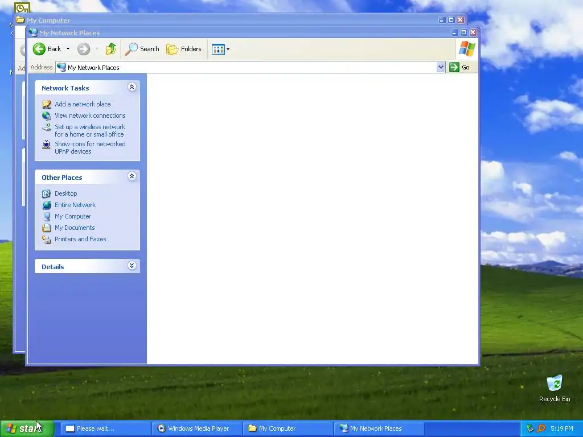Click the Add a network place icon
This screenshot has height=437, width=583.
click(x=47, y=105)
